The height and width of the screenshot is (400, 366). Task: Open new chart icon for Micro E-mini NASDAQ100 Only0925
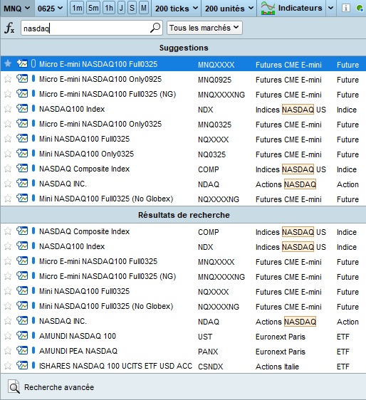point(22,78)
